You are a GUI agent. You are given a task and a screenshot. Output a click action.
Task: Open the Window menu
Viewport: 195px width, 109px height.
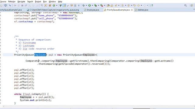[x=52, y=2]
